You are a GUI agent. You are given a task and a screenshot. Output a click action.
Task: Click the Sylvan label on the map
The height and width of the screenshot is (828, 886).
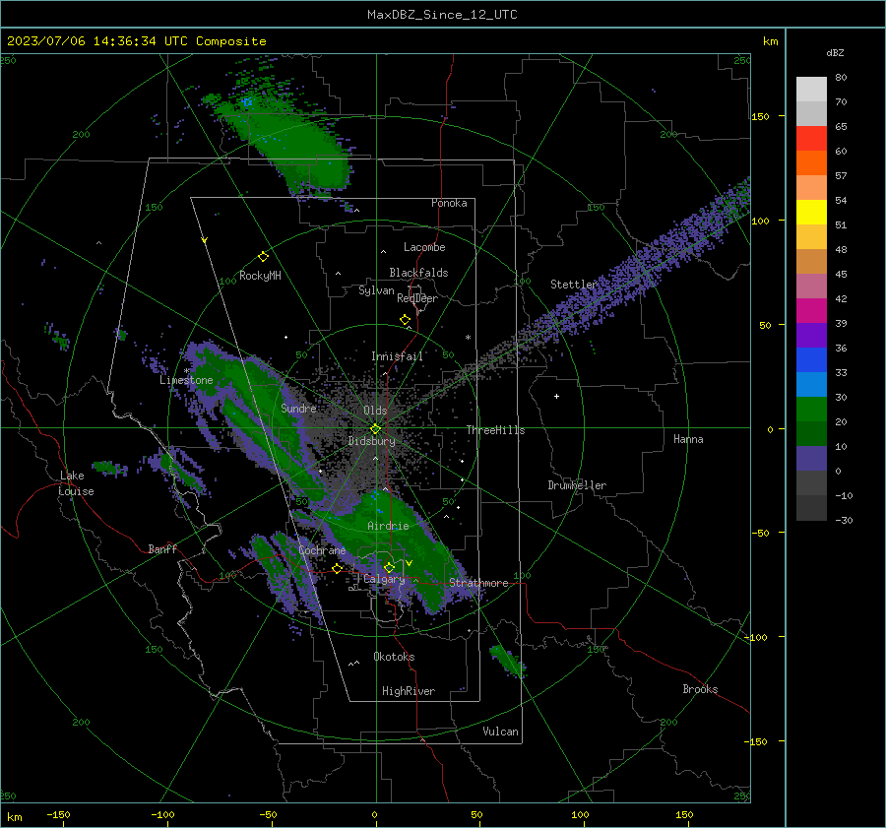[376, 290]
